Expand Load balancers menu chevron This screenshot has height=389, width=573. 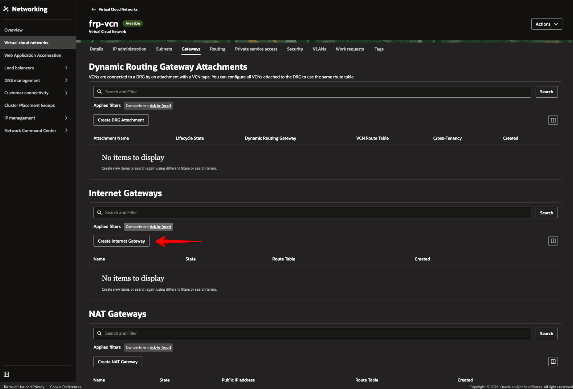[66, 68]
